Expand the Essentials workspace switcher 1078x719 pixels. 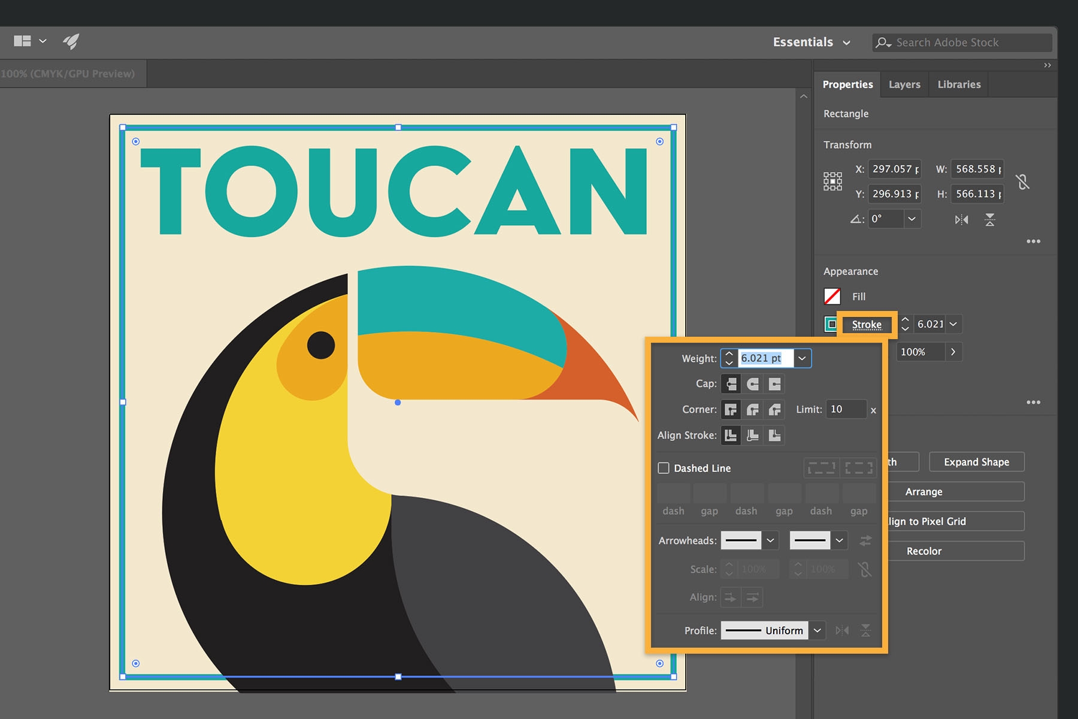point(811,43)
